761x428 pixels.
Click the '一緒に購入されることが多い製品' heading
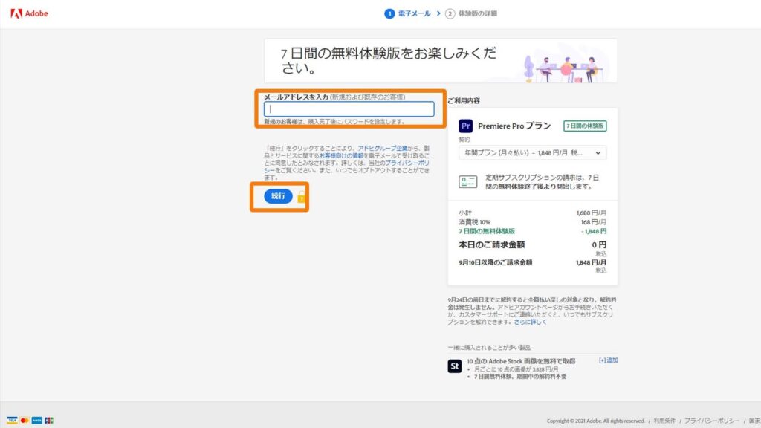[x=489, y=348]
